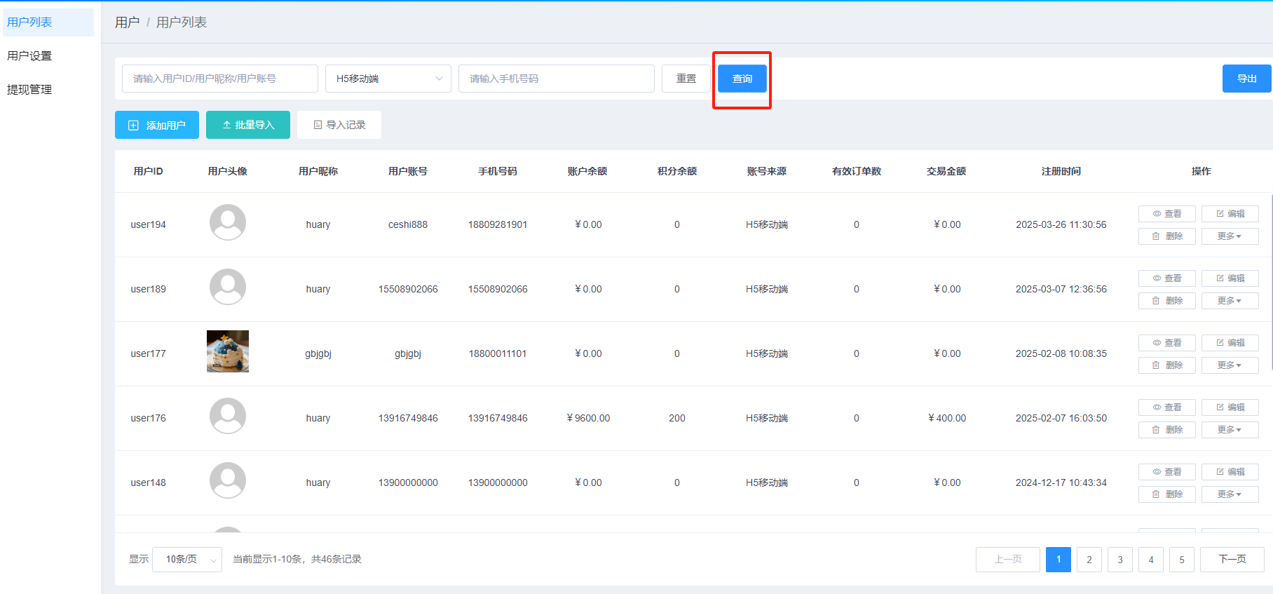
Task: Click the 查看 eye button for user176
Action: click(1166, 407)
